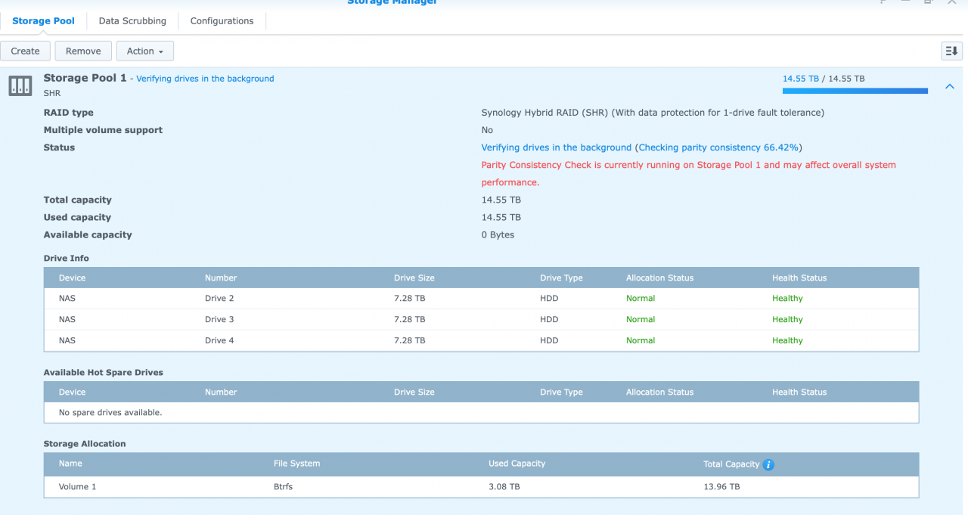Select the Drive 4 row in Drive Info
Image resolution: width=968 pixels, height=515 pixels.
coord(481,340)
